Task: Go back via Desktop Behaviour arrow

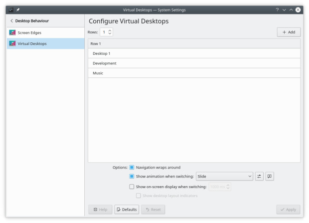Action: click(12, 20)
